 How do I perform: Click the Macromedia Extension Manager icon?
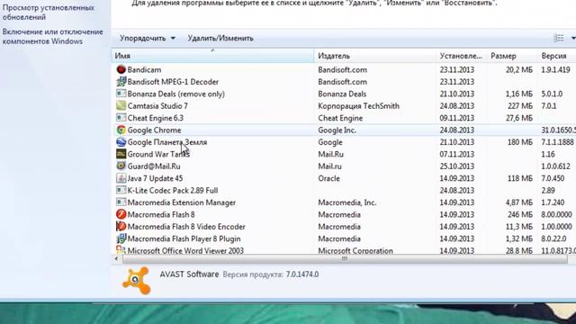click(x=121, y=202)
